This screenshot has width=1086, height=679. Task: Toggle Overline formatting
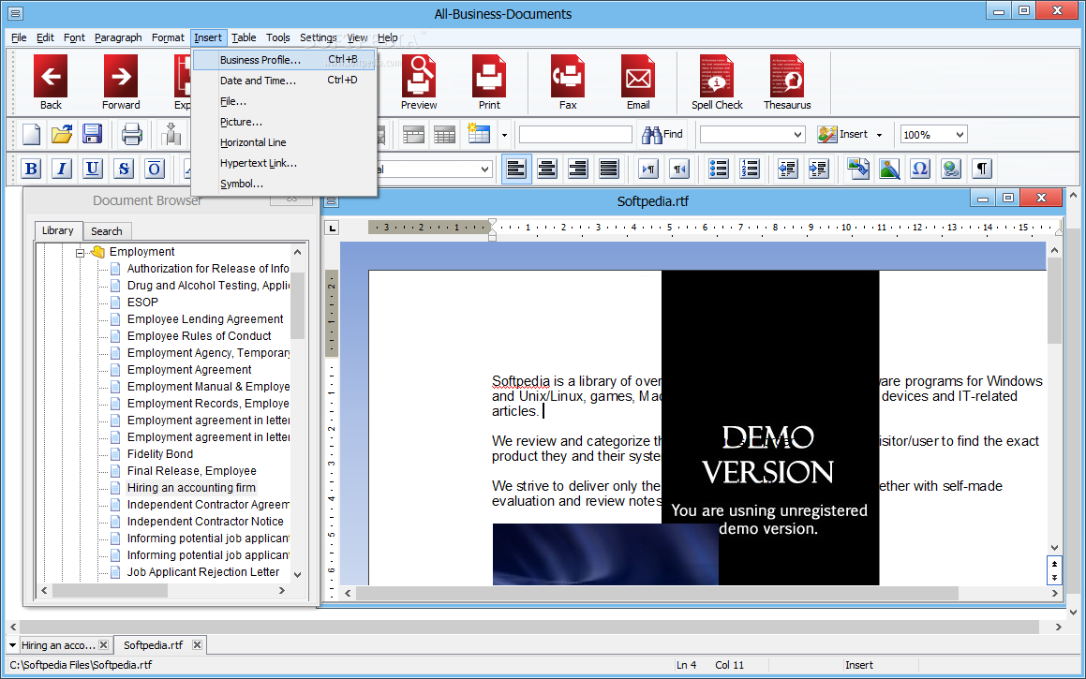pos(154,169)
